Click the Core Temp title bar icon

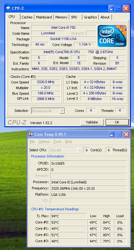[x=30, y=134]
